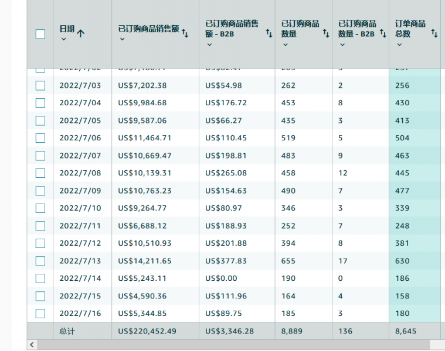Image resolution: width=445 pixels, height=351 pixels.
Task: Click sort arrows icon for 已订购商品销售额 column
Action: click(185, 33)
